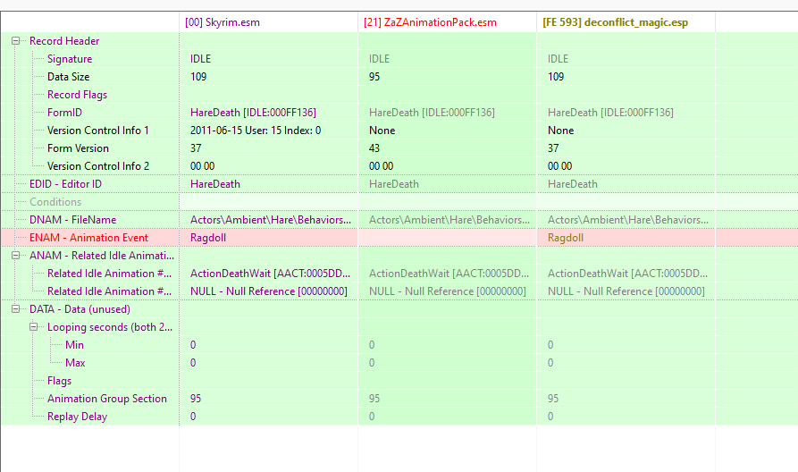Select the EDID - Editor ID row

coord(65,184)
